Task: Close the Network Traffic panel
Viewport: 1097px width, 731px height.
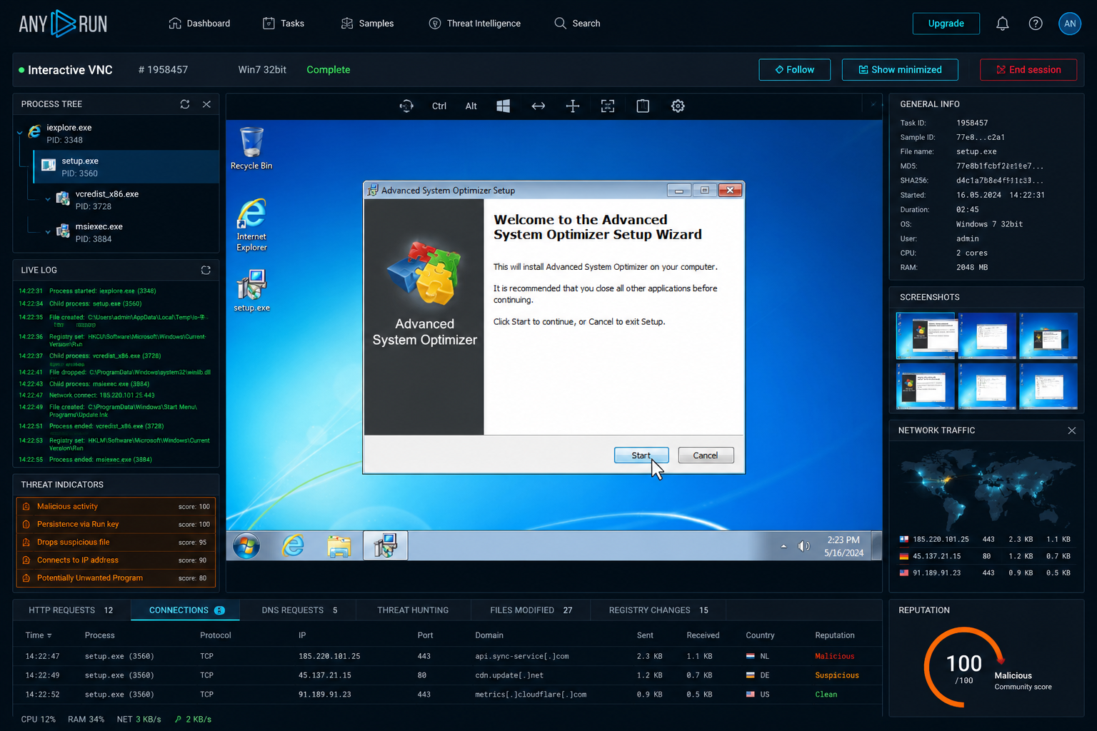Action: (1071, 430)
